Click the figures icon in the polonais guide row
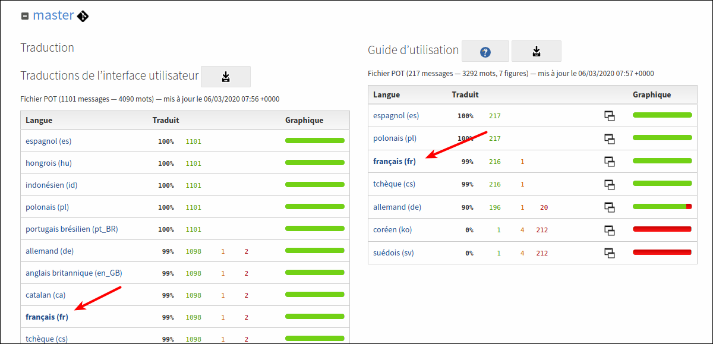Screen dimensions: 713x344 point(609,138)
